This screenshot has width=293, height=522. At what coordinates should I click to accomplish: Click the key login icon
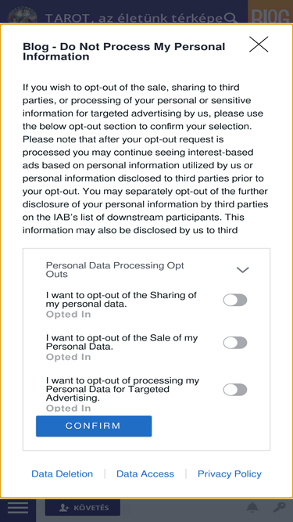pos(280,508)
